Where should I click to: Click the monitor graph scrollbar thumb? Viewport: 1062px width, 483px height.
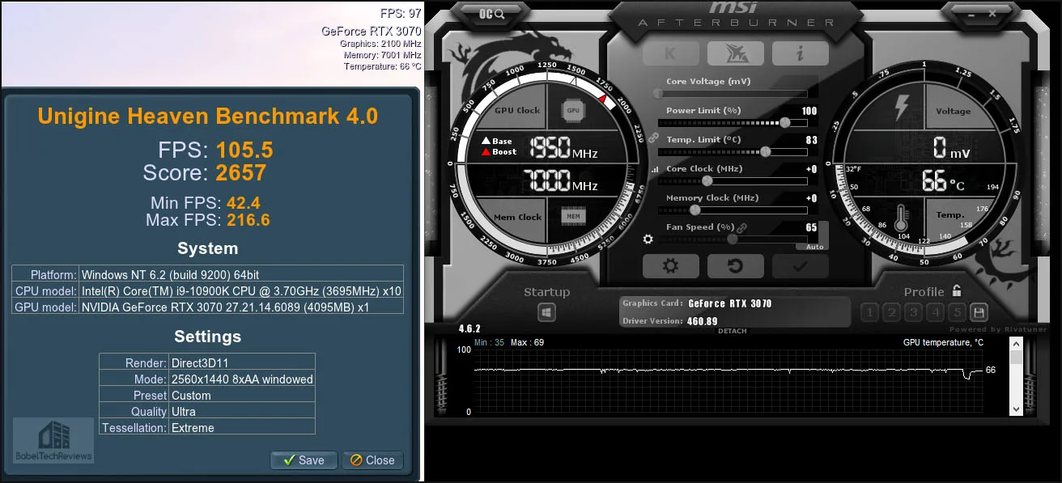pyautogui.click(x=1016, y=357)
